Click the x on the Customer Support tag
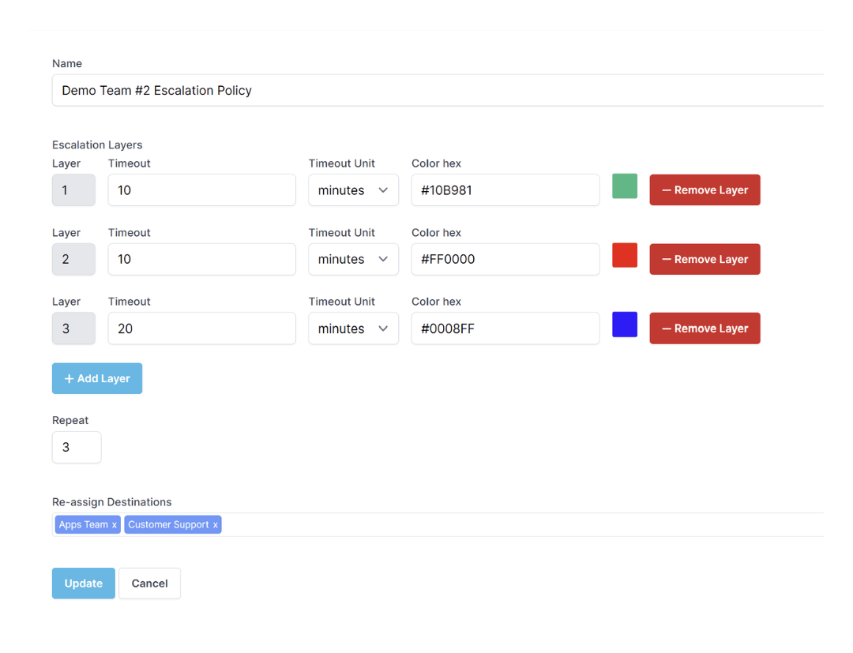853x653 pixels. [215, 524]
